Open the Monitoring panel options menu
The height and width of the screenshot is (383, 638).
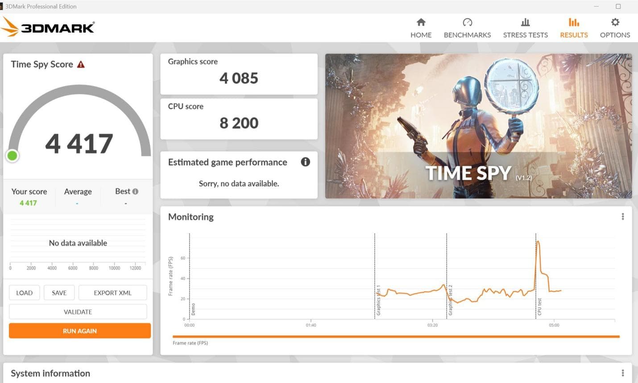click(x=623, y=216)
